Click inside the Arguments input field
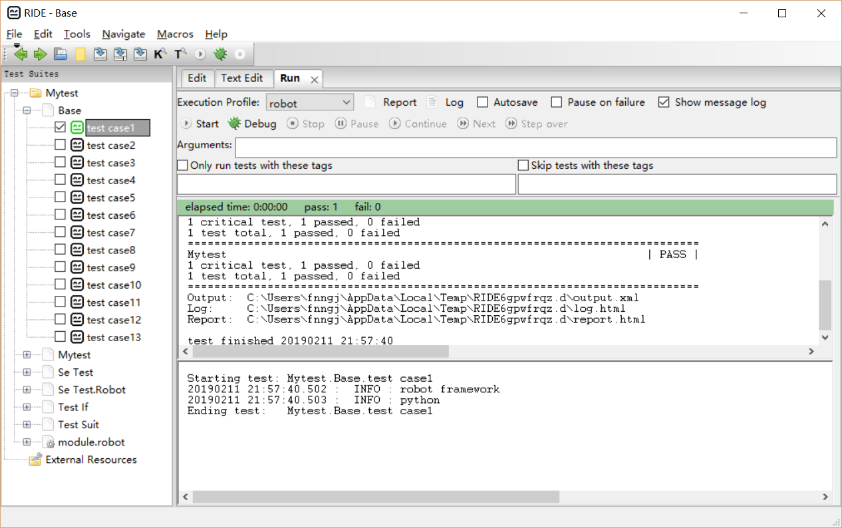 [x=466, y=147]
